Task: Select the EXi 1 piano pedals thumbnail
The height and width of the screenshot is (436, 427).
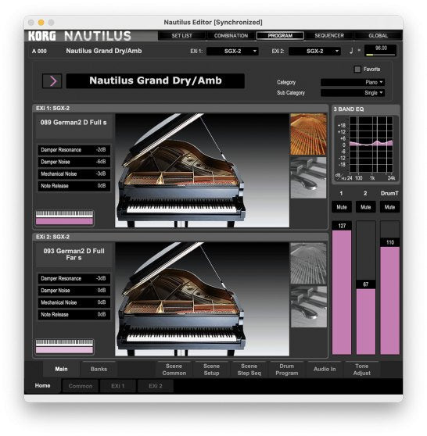Action: (x=308, y=178)
